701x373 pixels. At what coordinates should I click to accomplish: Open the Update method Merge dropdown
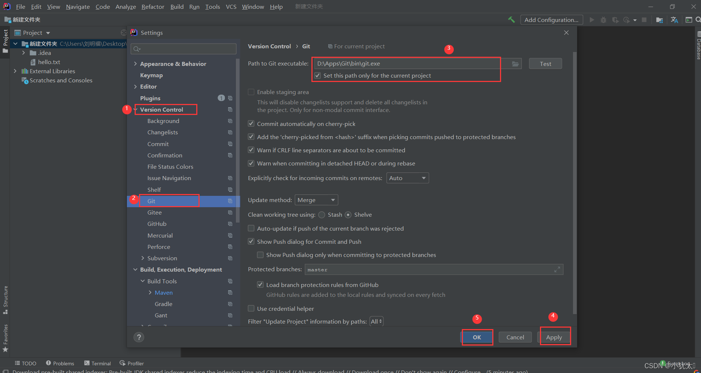point(317,200)
